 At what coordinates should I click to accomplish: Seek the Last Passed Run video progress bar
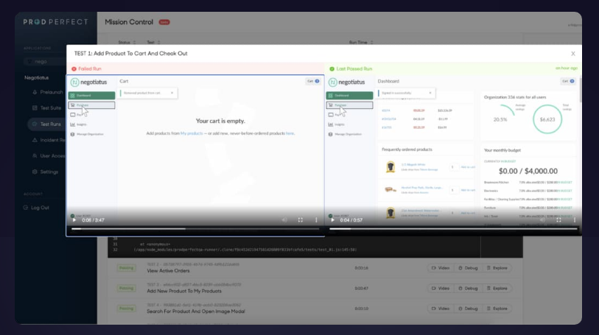(453, 229)
